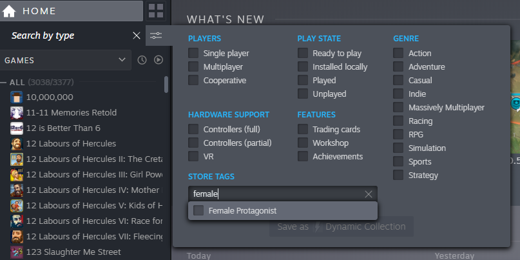Enable the Single player checkbox
The height and width of the screenshot is (260, 520).
(x=193, y=54)
